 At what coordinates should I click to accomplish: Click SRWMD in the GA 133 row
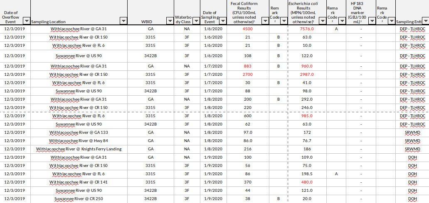(x=412, y=132)
